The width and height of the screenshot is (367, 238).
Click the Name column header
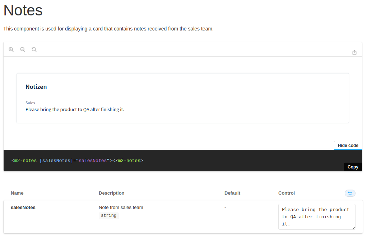[x=17, y=193]
